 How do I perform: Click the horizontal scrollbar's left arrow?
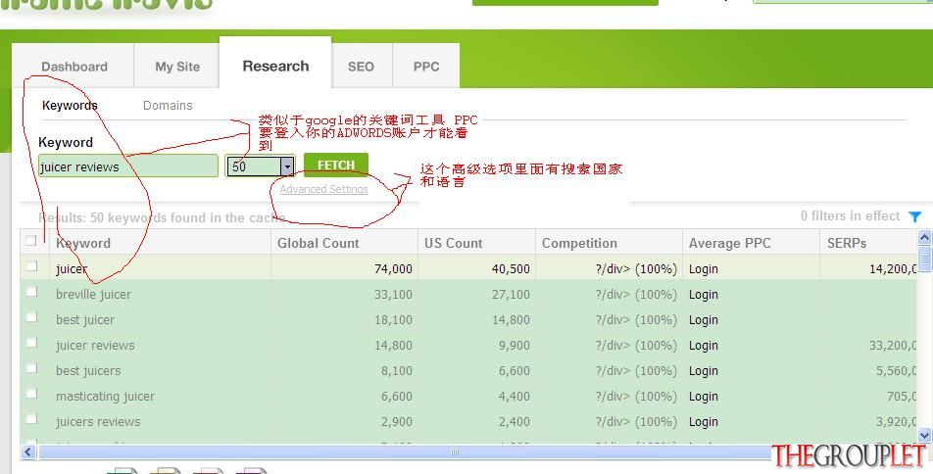pos(28,452)
